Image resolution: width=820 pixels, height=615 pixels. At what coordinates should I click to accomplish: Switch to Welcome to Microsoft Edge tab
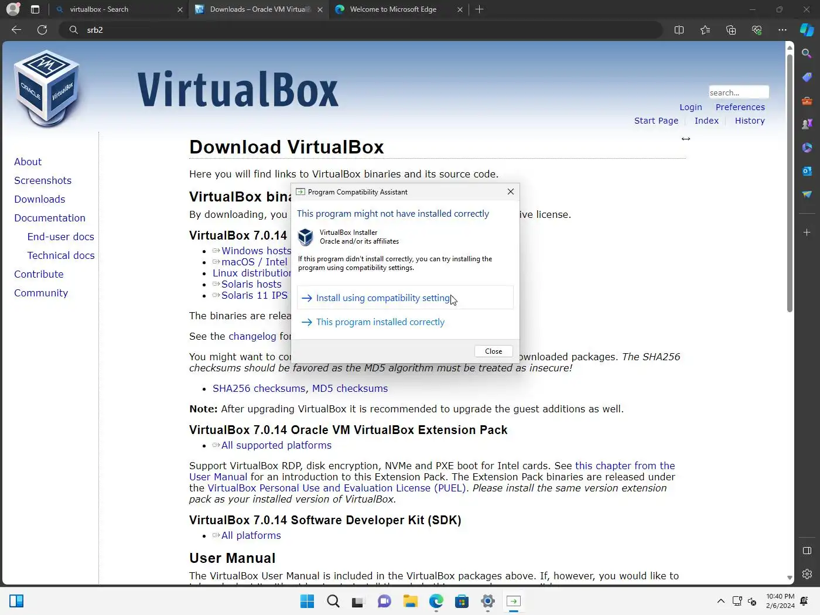click(398, 9)
